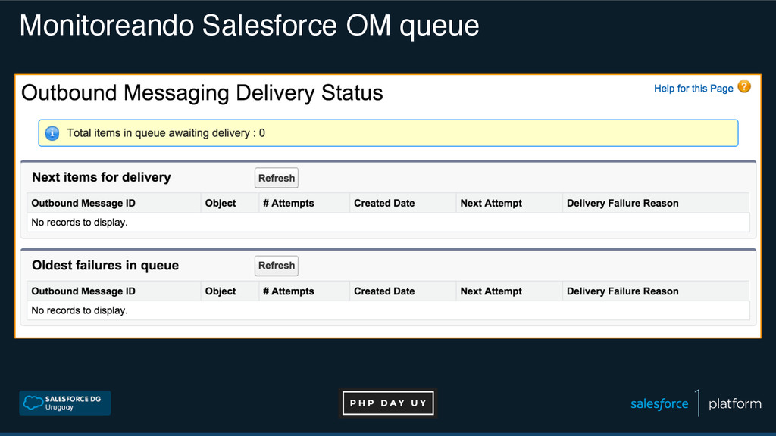This screenshot has width=776, height=436.
Task: Click the Salesforce DG Uruguay cloud logo
Action: (x=65, y=403)
